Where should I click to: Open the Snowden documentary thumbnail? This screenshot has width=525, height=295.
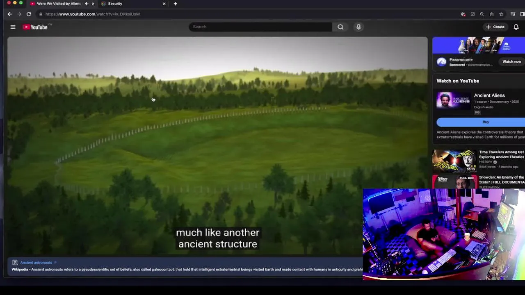pos(454,182)
